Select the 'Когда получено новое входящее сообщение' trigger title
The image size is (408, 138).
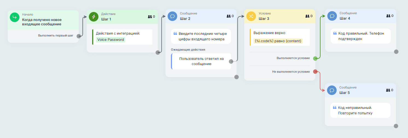click(x=42, y=22)
